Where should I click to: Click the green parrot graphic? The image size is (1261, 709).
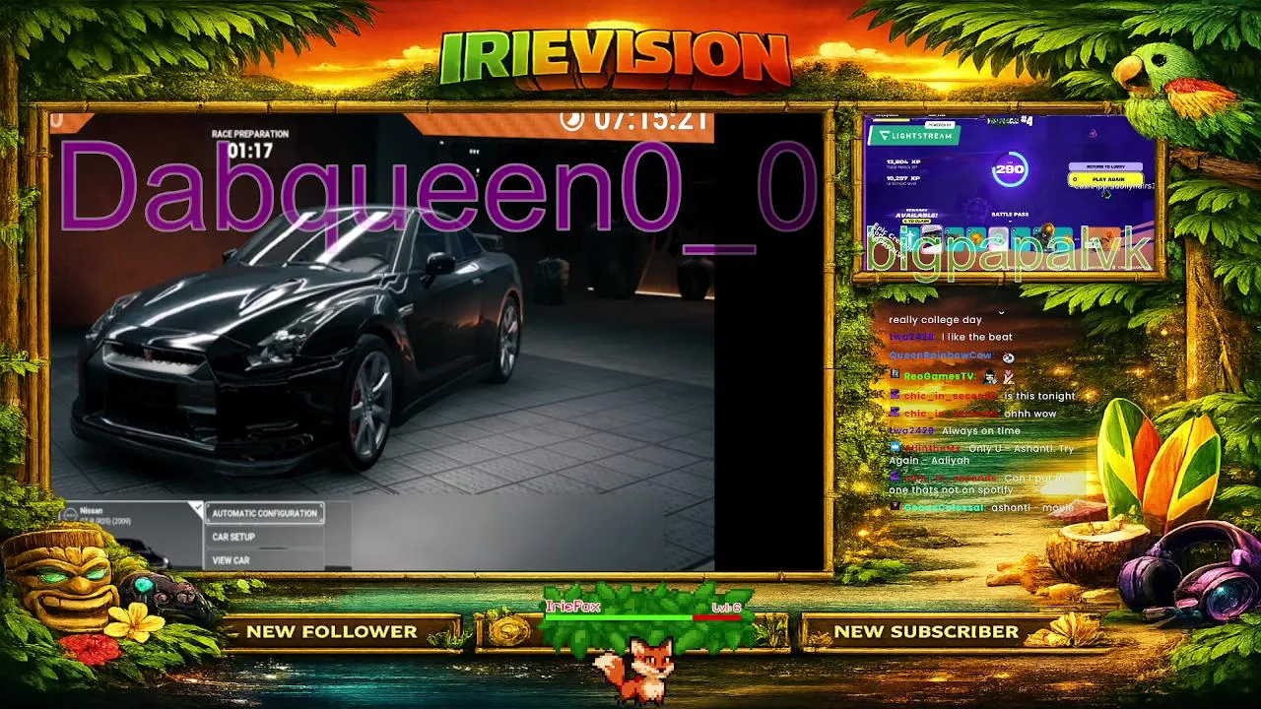tap(1172, 87)
